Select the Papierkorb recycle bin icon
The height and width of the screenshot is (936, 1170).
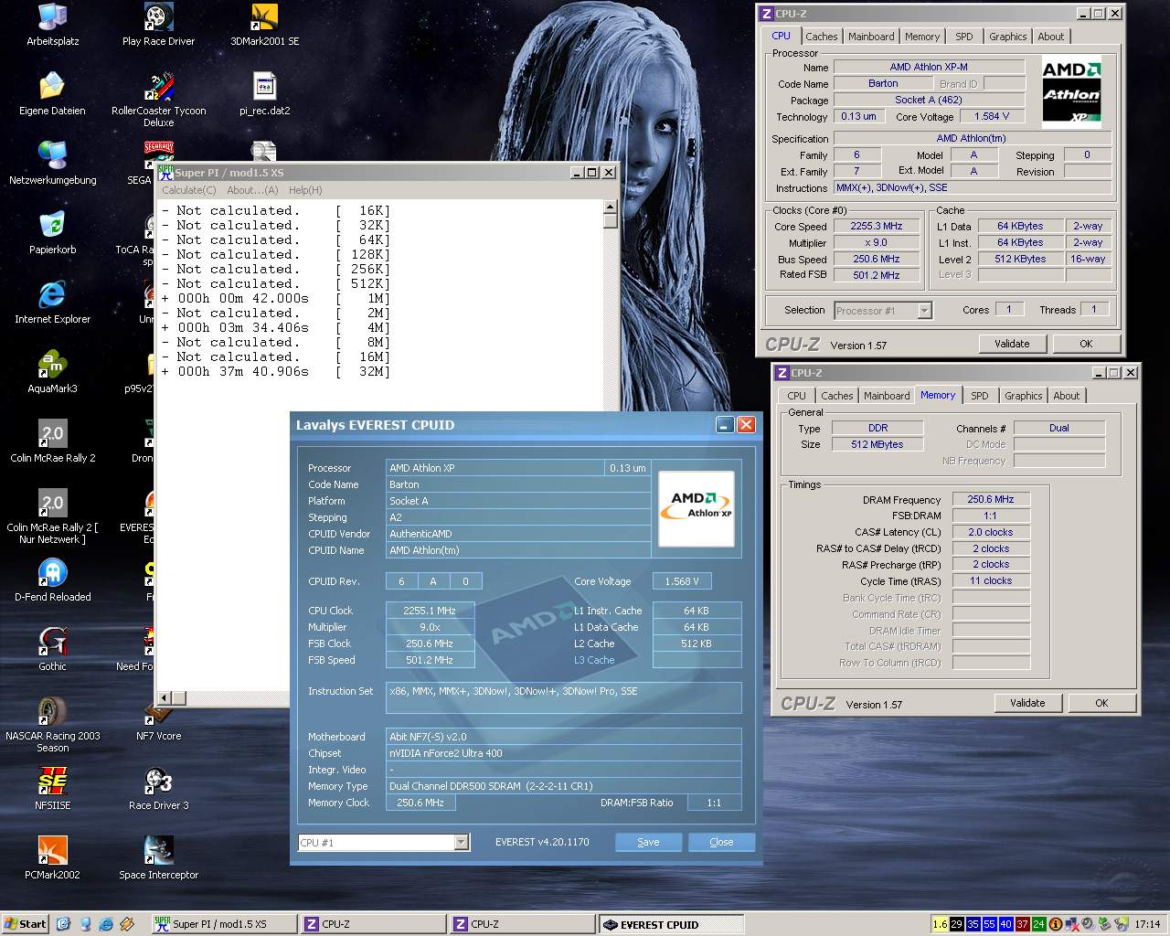(52, 233)
